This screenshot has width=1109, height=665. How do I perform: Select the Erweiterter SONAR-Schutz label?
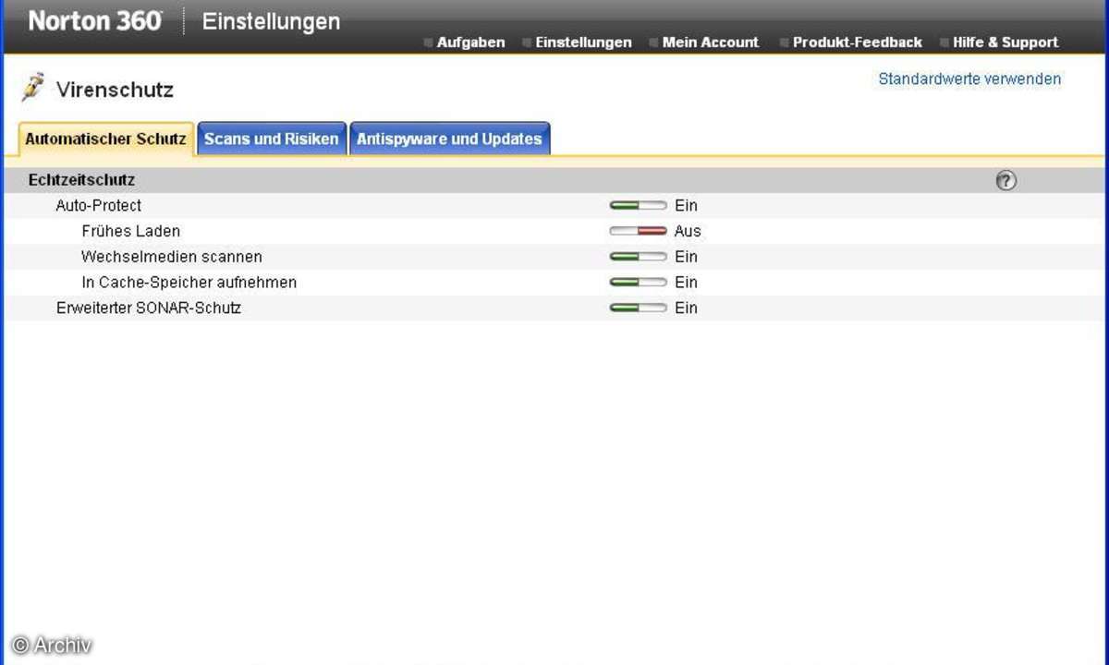coord(149,308)
